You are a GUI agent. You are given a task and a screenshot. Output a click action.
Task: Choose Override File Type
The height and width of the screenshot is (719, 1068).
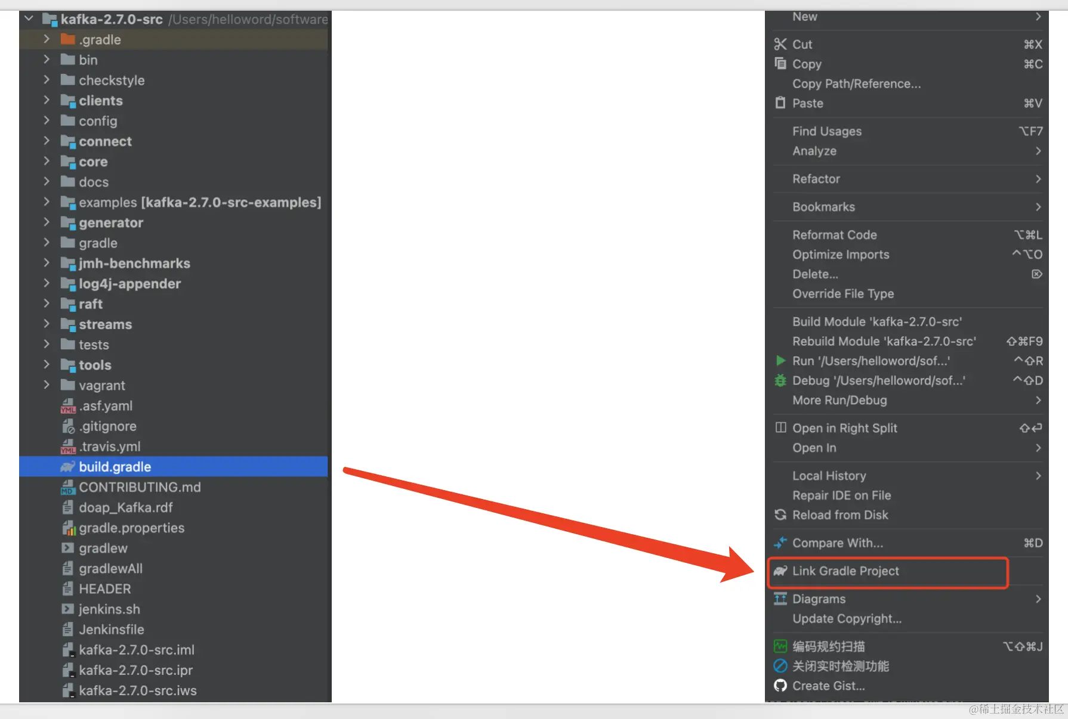click(x=907, y=294)
